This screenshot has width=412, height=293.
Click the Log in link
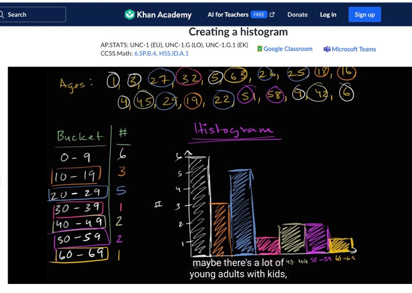328,14
